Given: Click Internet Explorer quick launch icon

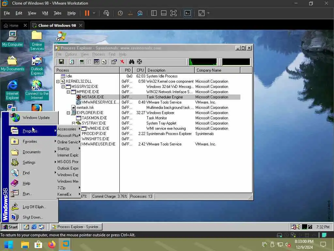Looking at the screenshot, I should [34, 227].
